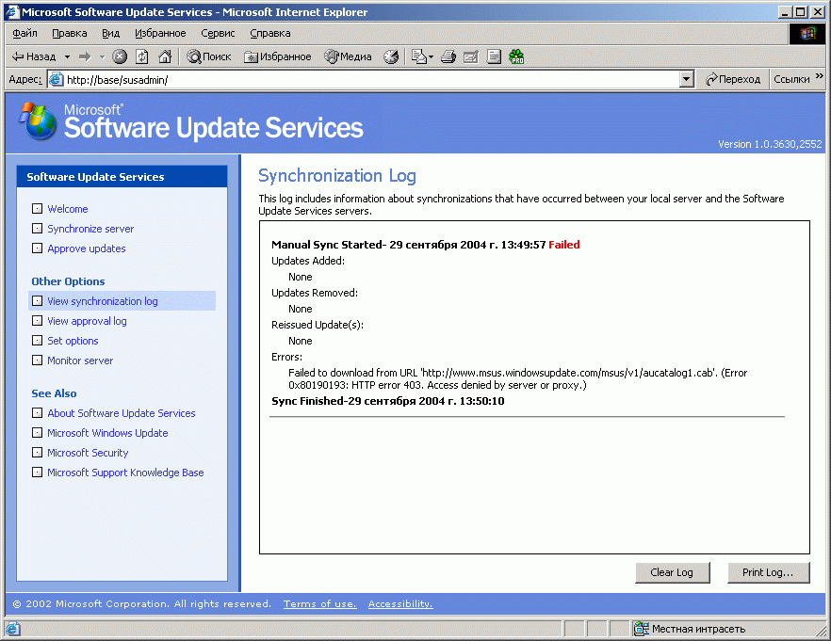Click the red Failed status text
This screenshot has width=831, height=641.
click(x=563, y=245)
